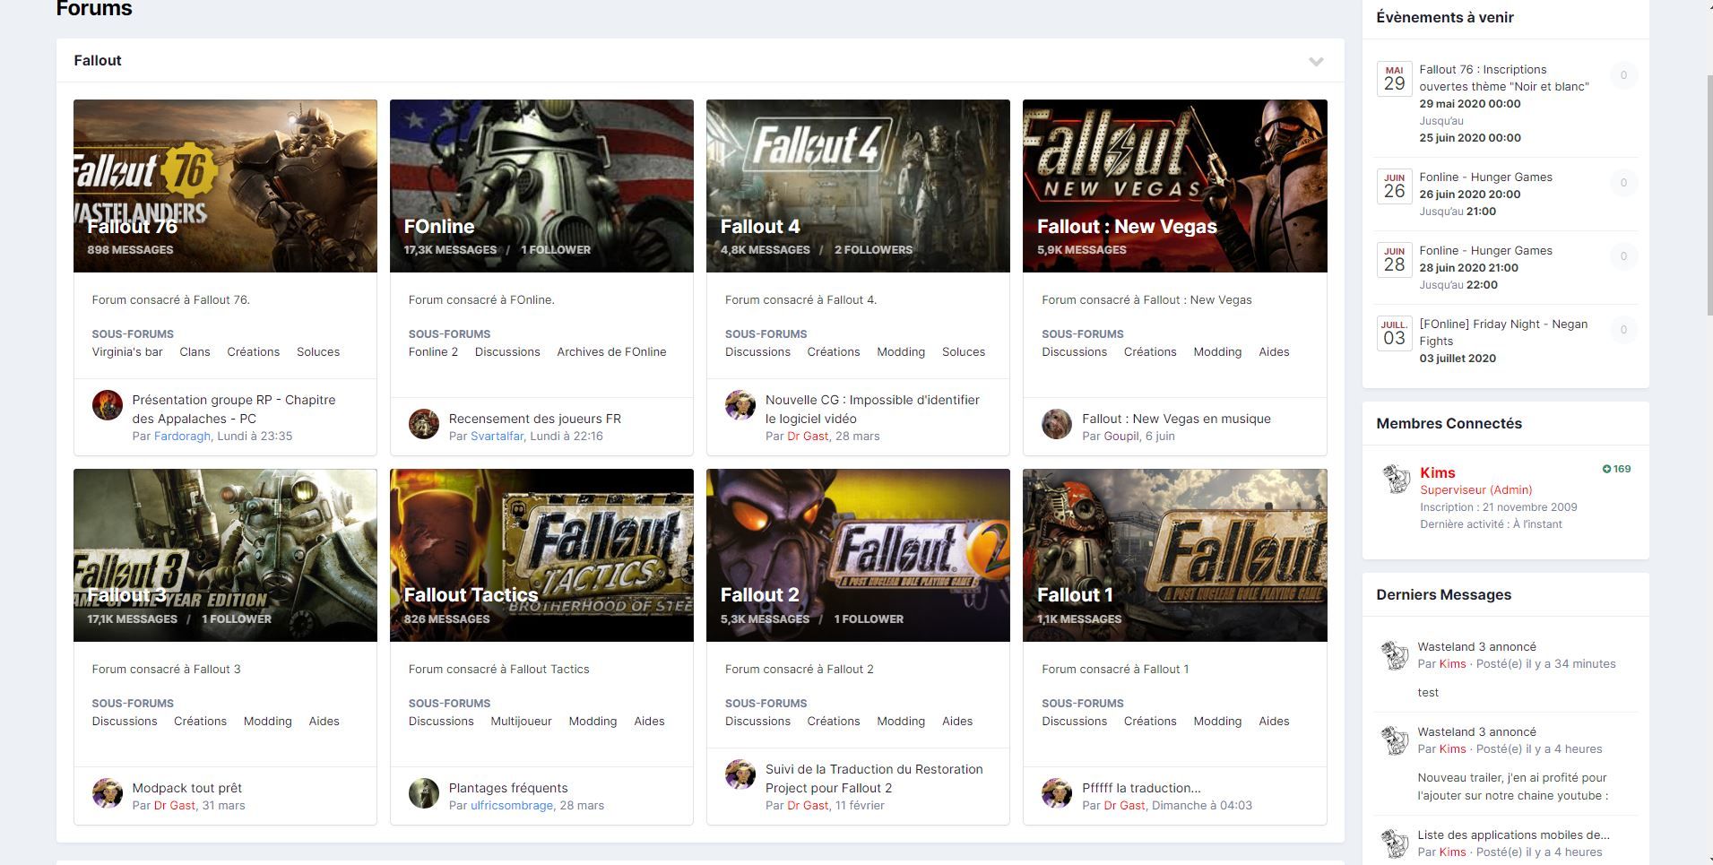Click the green 169 reputation badge

(1616, 469)
